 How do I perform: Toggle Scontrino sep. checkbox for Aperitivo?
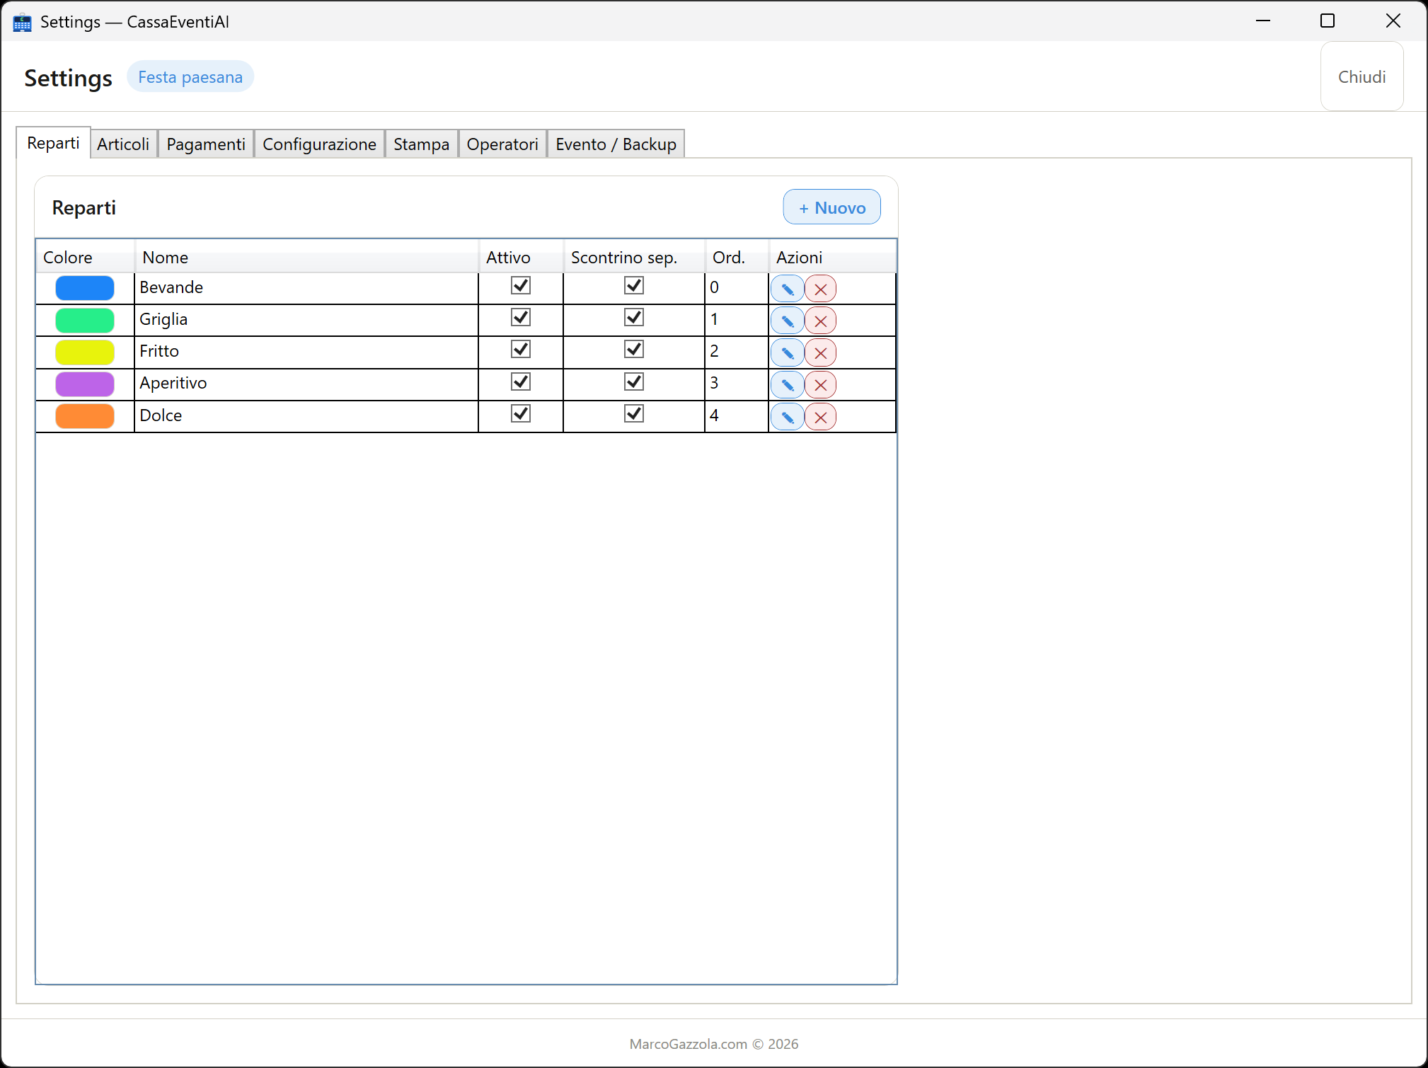click(x=634, y=381)
